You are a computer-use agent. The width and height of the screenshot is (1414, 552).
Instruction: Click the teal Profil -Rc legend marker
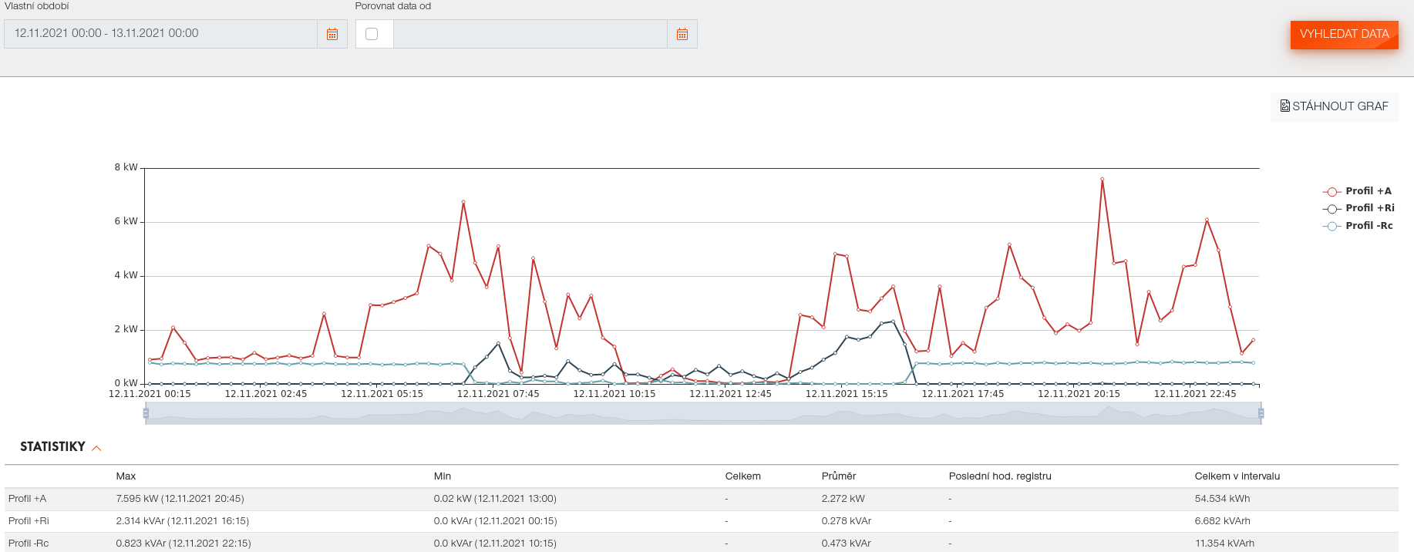pos(1332,227)
